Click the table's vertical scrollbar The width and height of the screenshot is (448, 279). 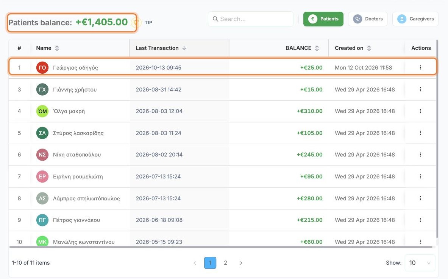tap(437, 138)
